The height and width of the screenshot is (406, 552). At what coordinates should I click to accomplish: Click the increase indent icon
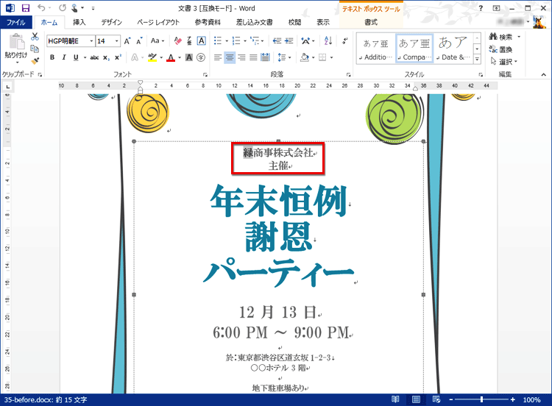pos(289,40)
